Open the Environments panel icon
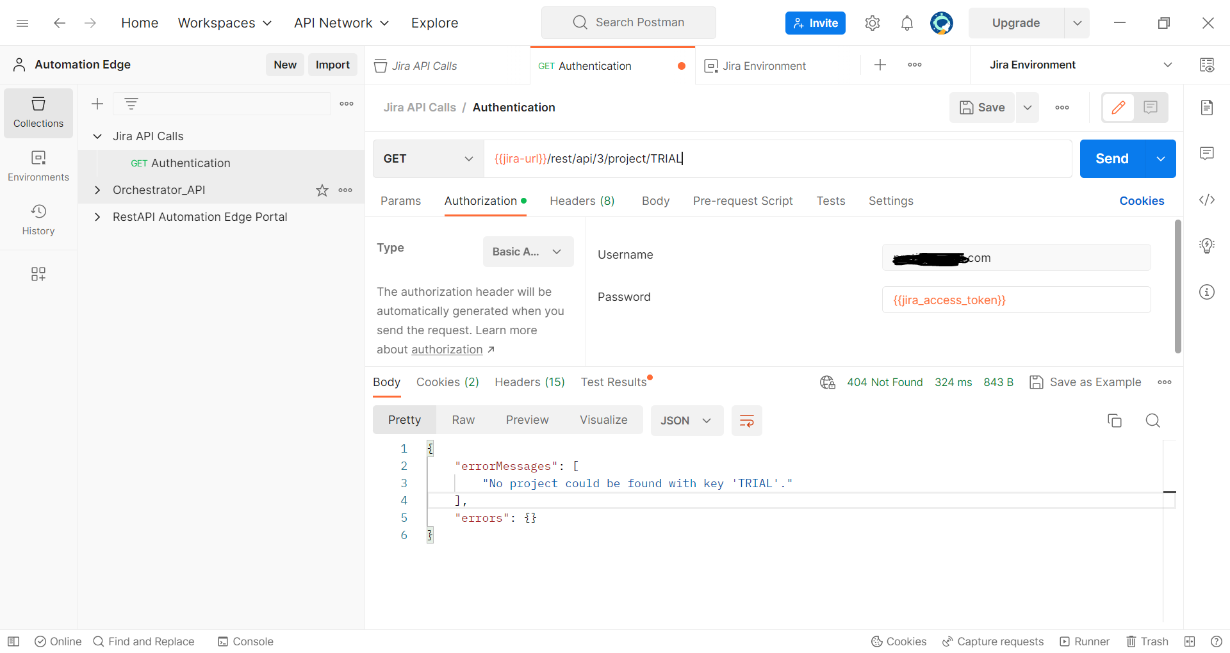 click(38, 166)
